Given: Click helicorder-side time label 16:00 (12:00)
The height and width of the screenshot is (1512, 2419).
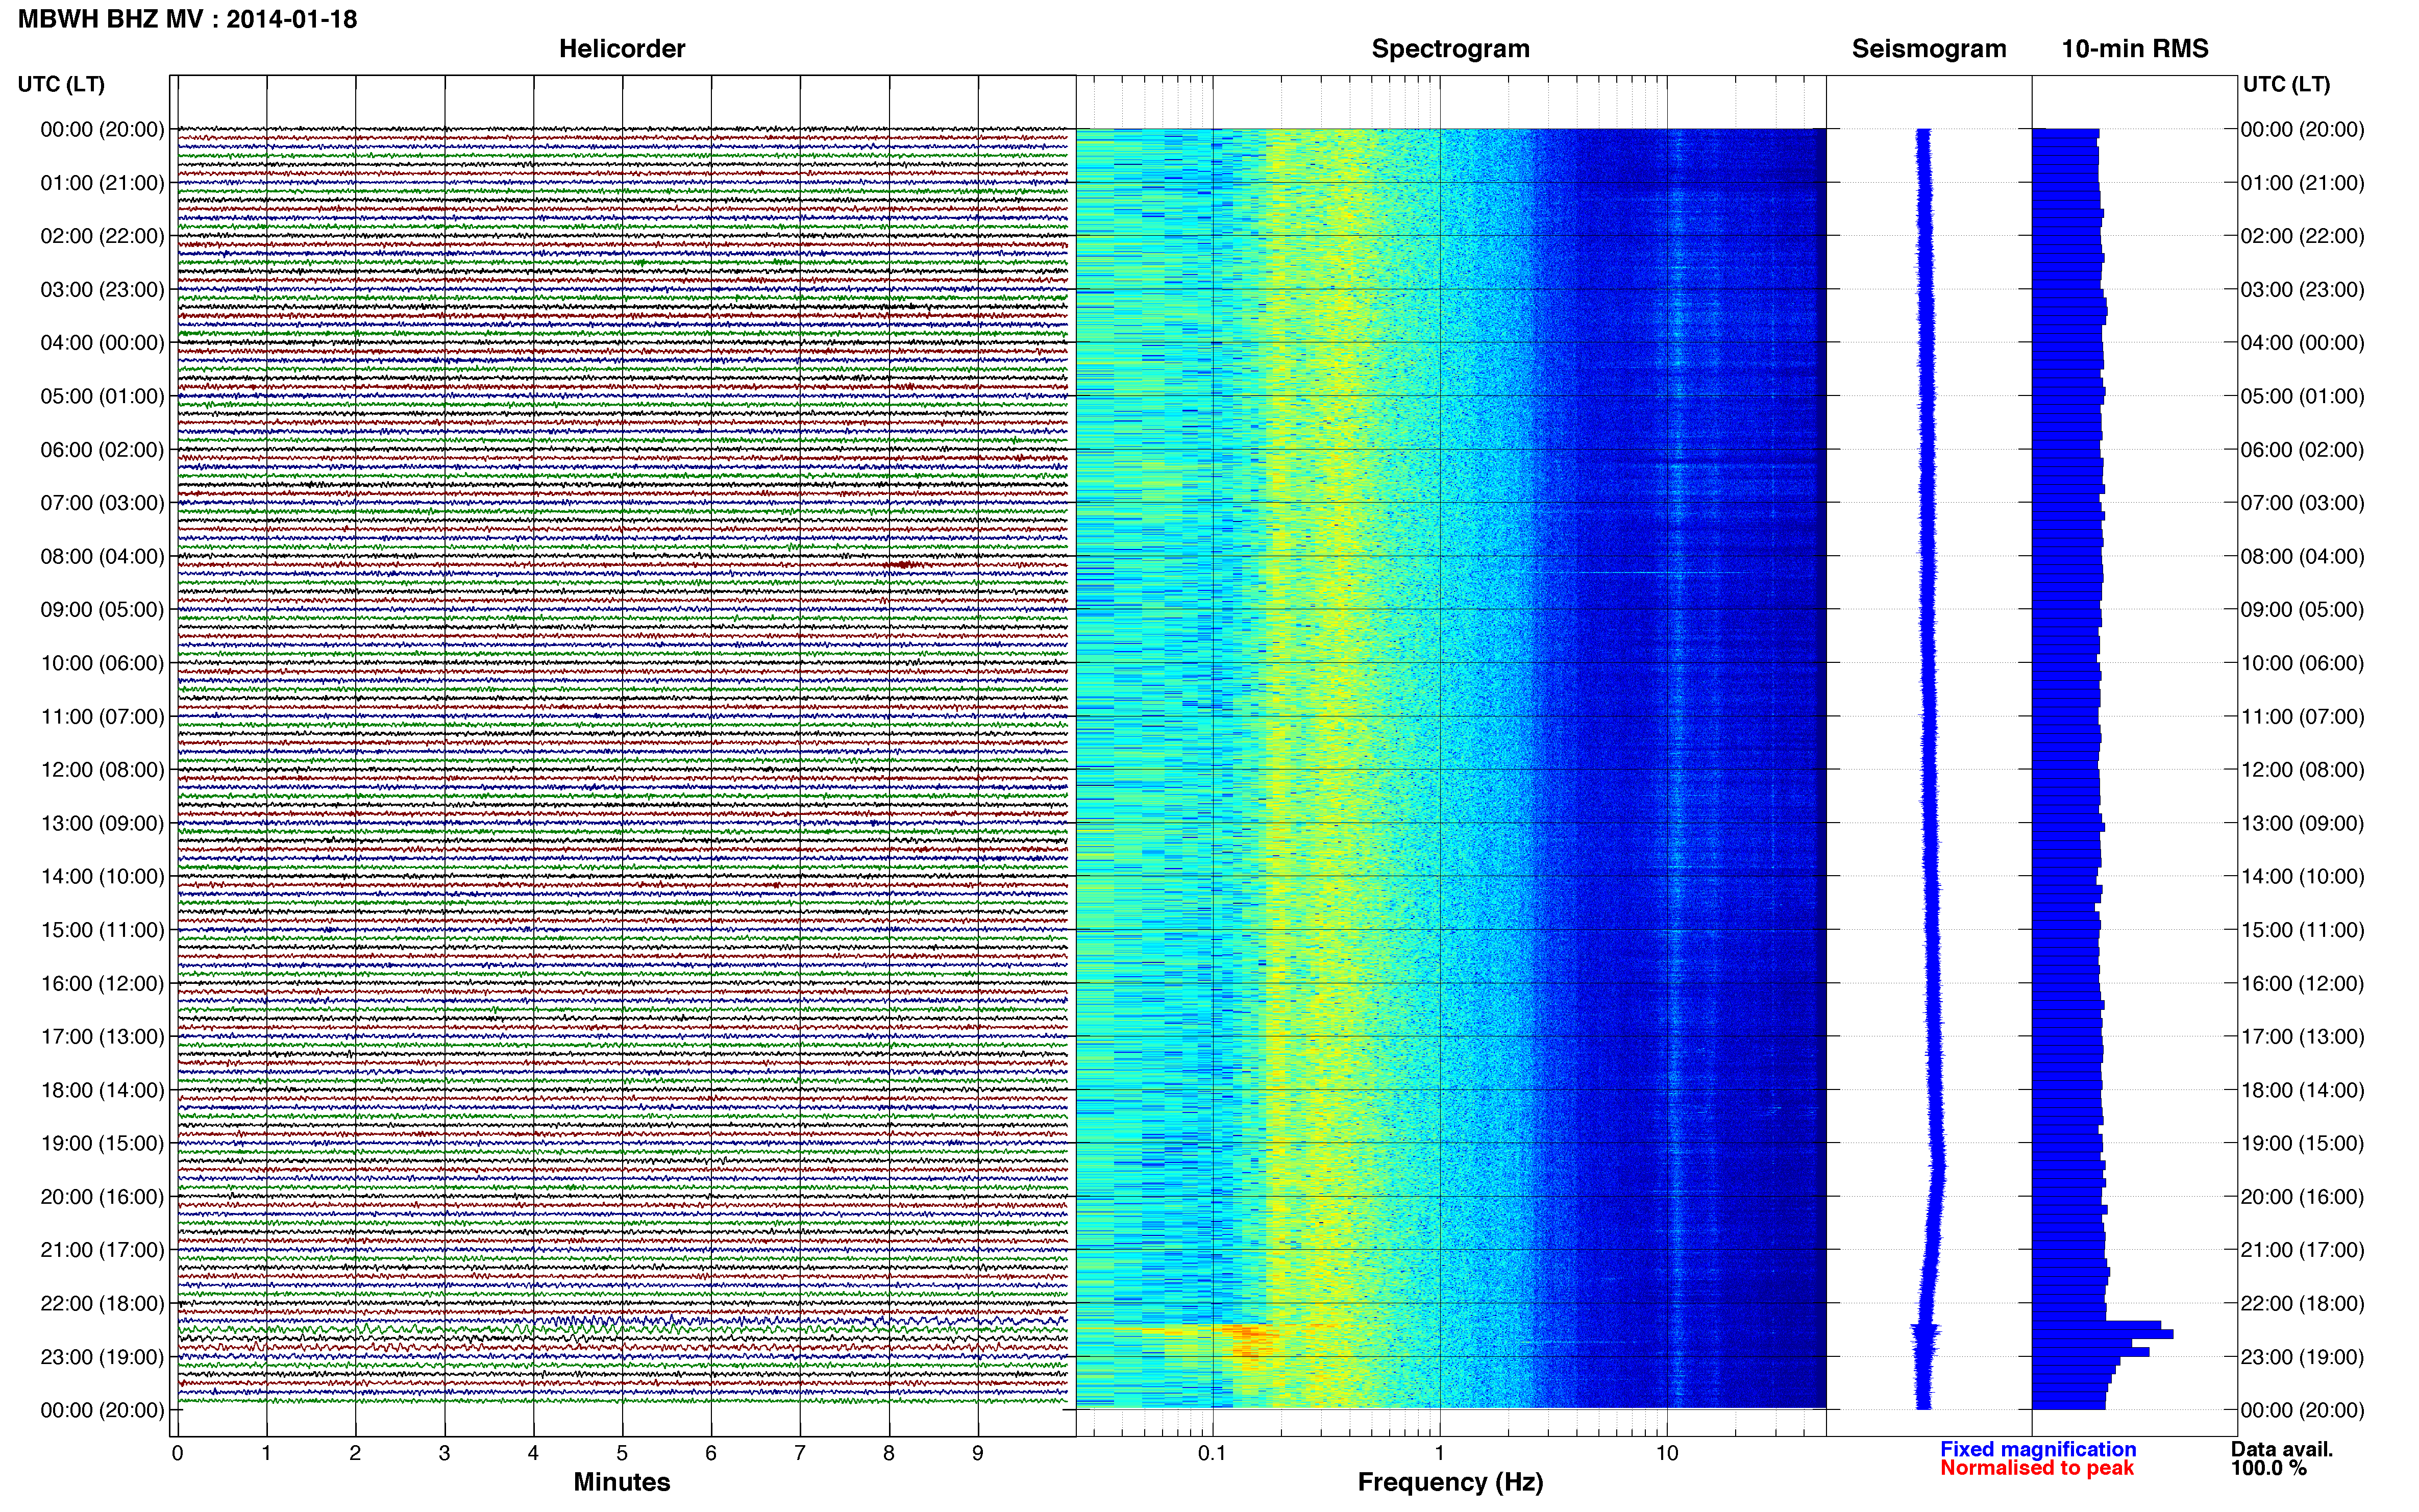Looking at the screenshot, I should tap(102, 984).
